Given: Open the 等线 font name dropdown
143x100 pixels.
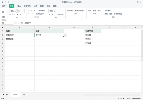Looking at the screenshot, I should (x=13, y=11).
